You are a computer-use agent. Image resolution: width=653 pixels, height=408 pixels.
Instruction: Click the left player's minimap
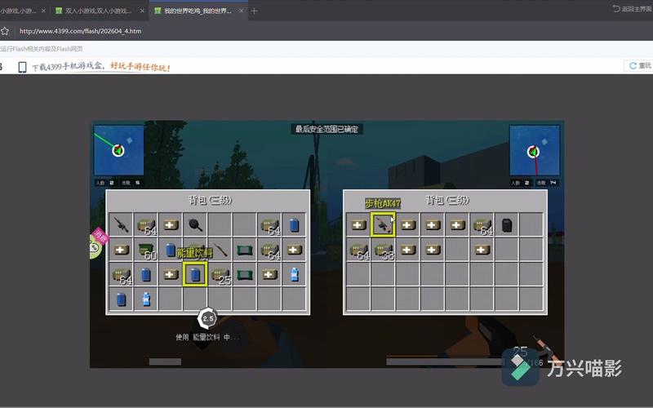click(118, 150)
